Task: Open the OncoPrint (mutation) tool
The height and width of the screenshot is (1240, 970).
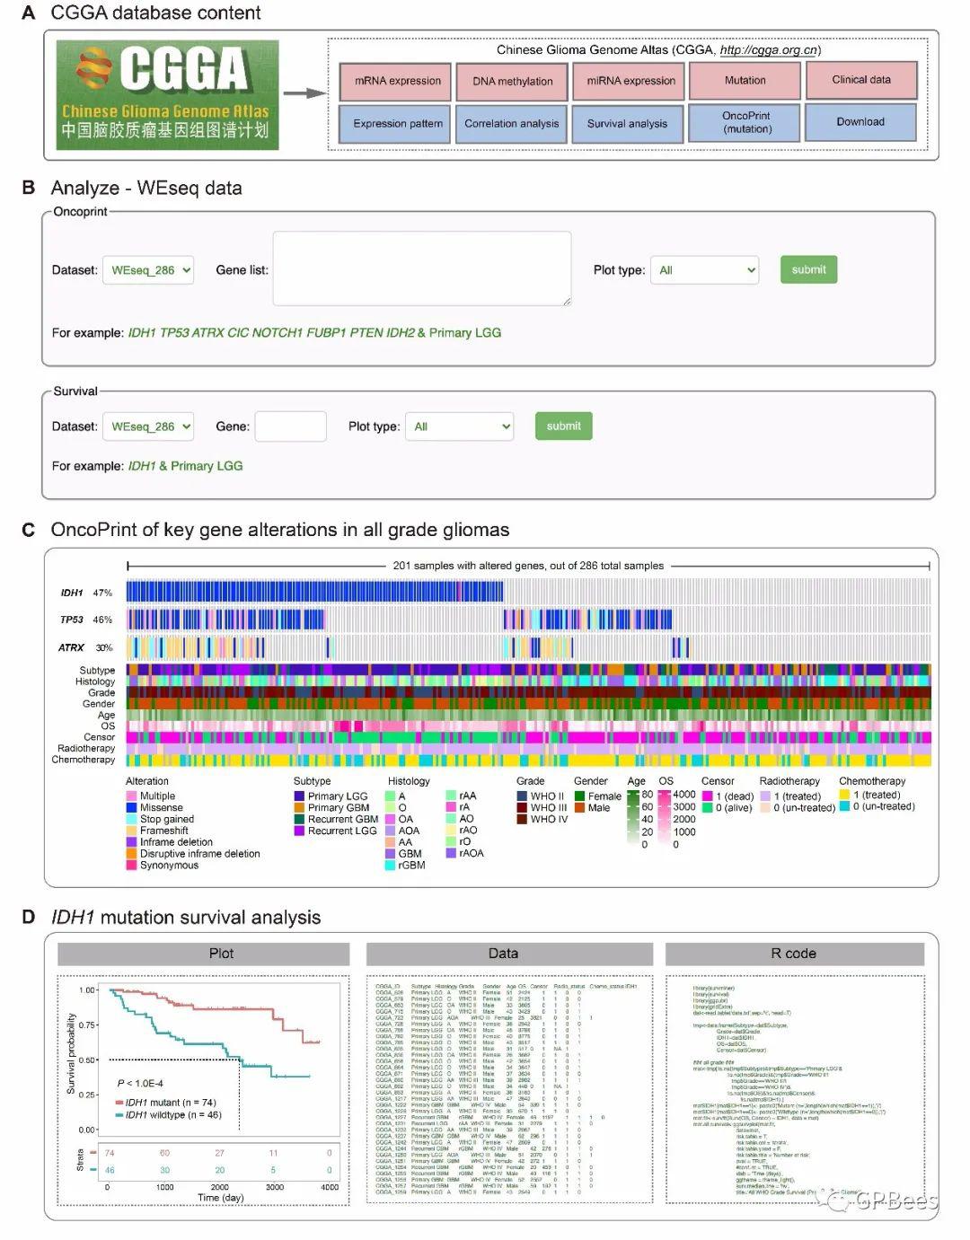Action: click(x=745, y=123)
